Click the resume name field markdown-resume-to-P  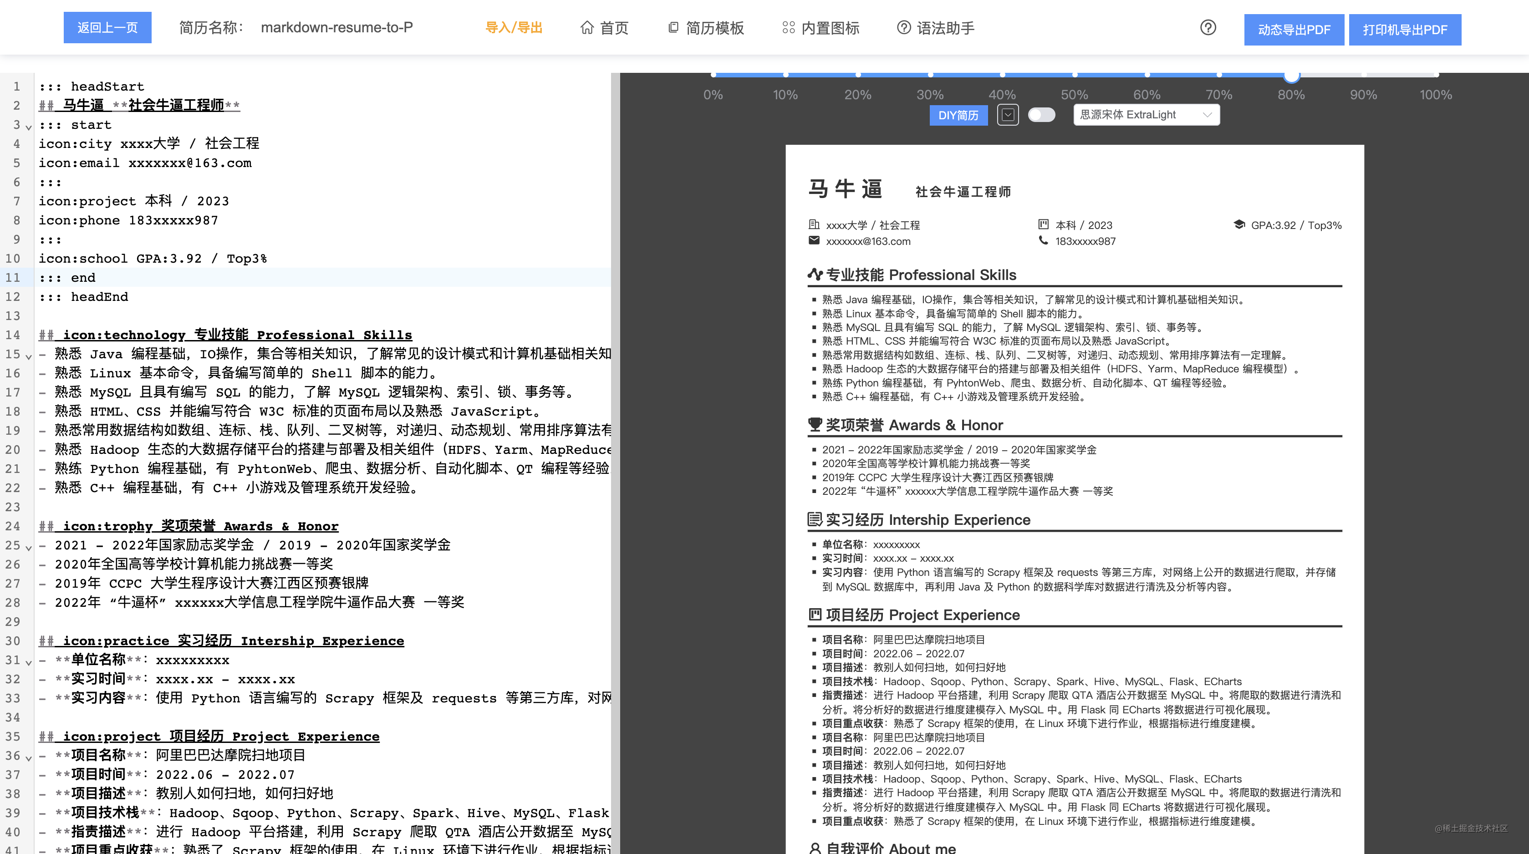(x=337, y=28)
